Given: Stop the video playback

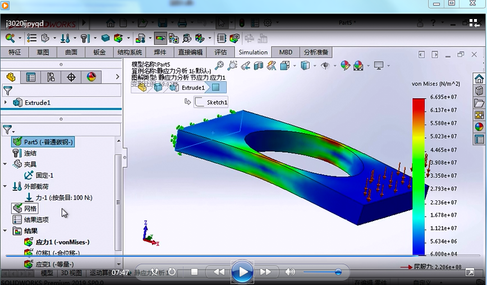Looking at the screenshot, I should click(194, 272).
